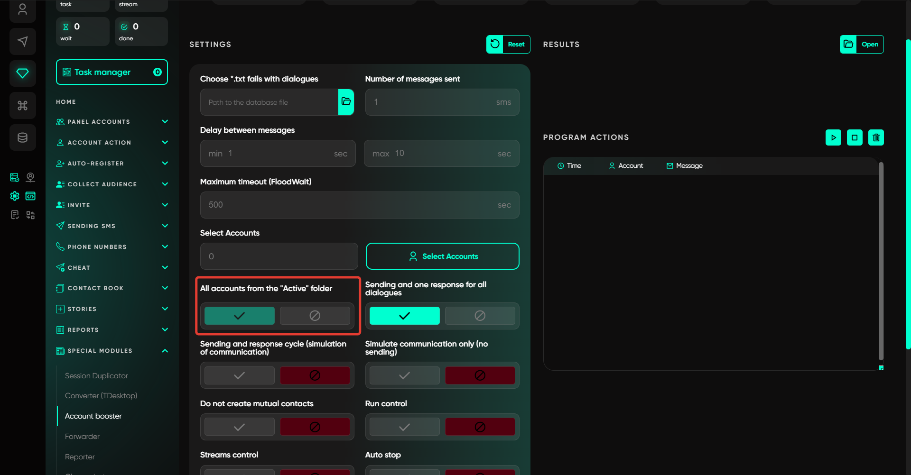Reset the settings
911x475 pixels.
tap(508, 44)
